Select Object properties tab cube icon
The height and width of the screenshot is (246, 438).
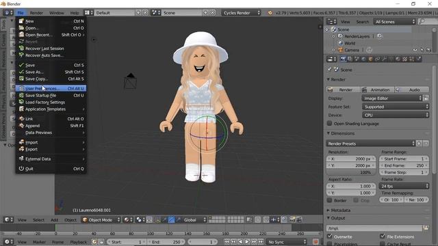[370, 59]
